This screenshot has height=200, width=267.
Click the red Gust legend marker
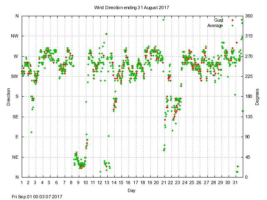click(x=233, y=20)
